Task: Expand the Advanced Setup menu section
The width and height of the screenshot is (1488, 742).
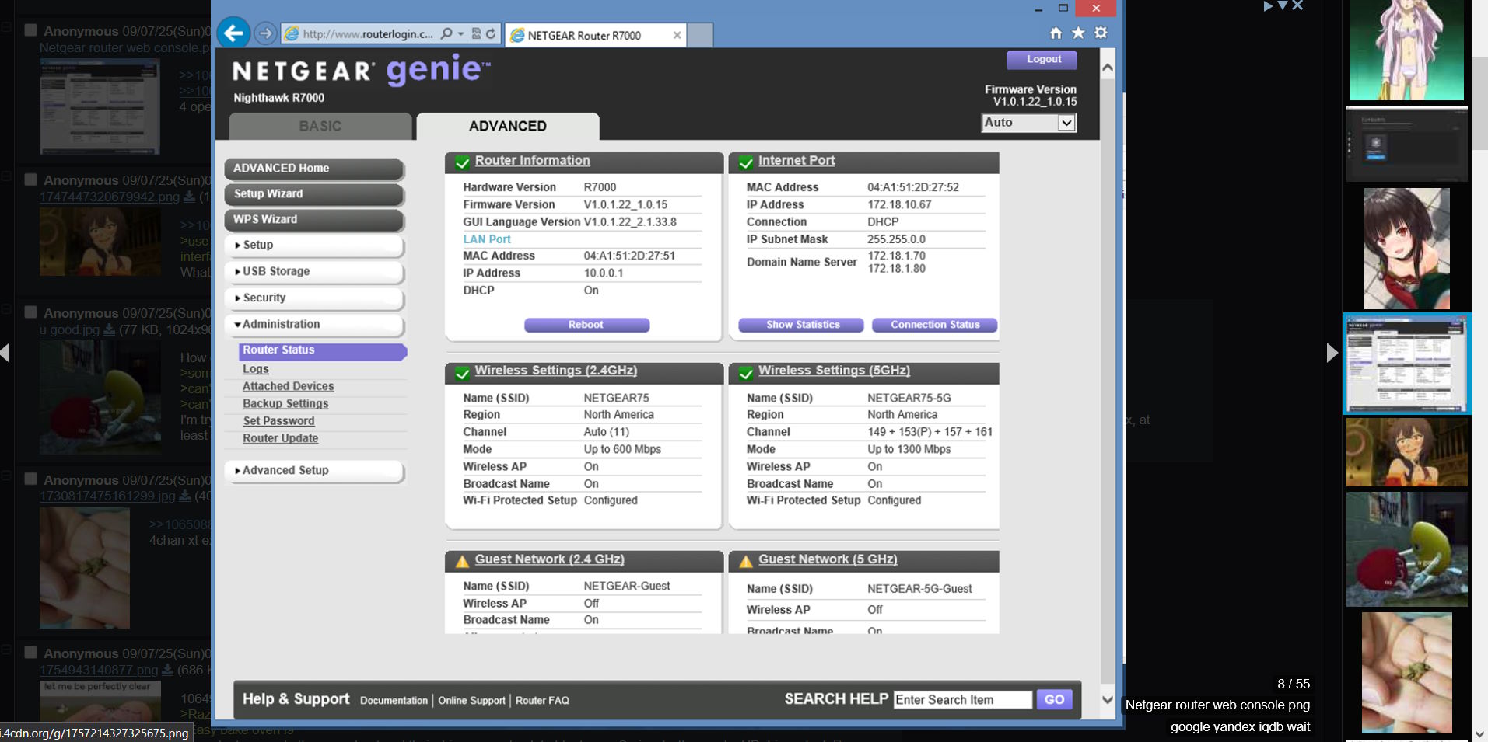Action: tap(314, 470)
